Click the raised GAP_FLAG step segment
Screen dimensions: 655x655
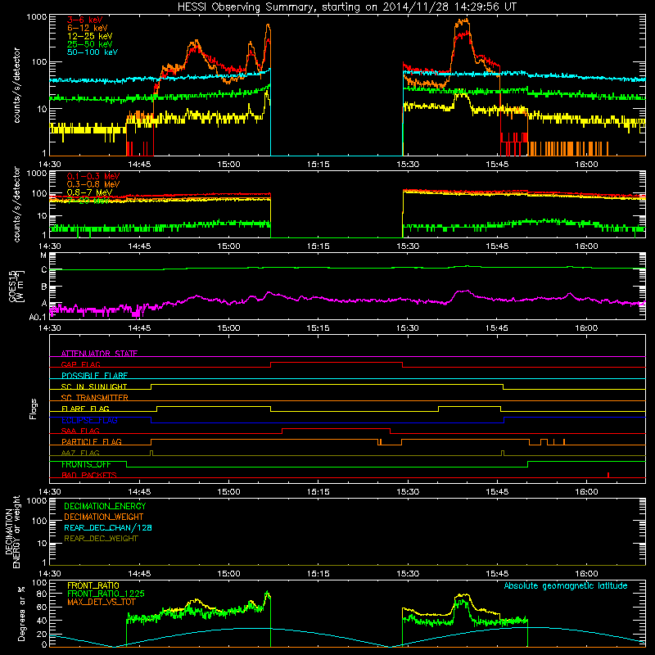click(x=337, y=363)
